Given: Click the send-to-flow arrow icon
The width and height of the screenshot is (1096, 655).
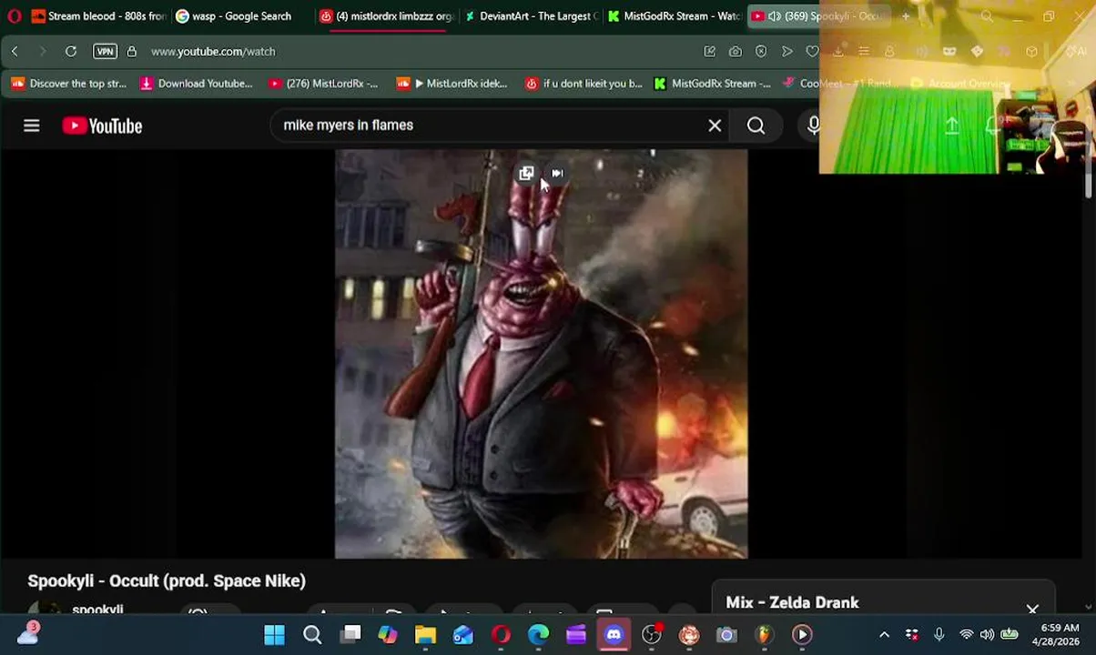Looking at the screenshot, I should [x=786, y=52].
